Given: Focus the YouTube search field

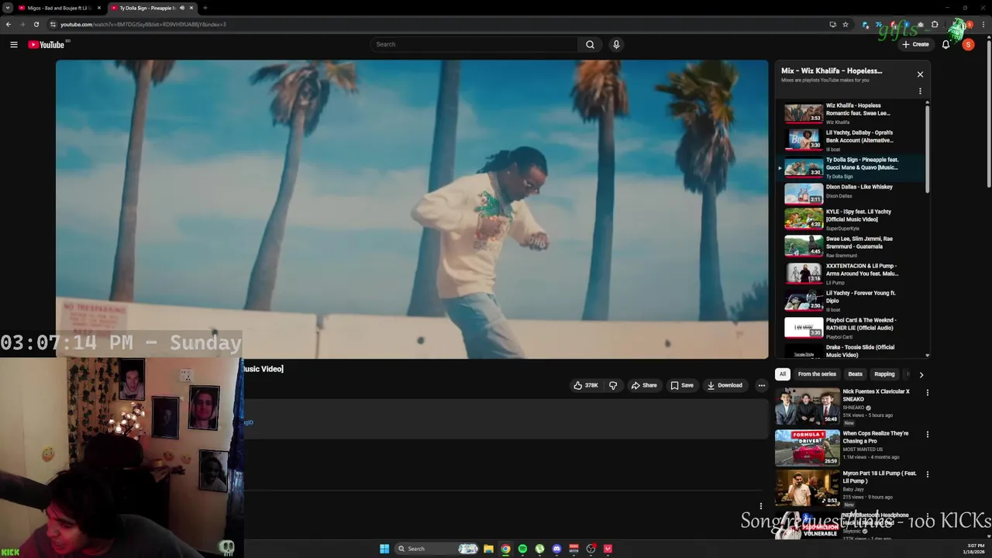Looking at the screenshot, I should pyautogui.click(x=474, y=44).
